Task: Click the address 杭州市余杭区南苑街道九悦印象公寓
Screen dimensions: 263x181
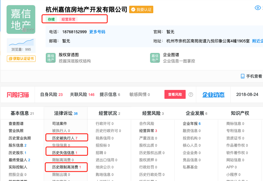Action: point(208,41)
